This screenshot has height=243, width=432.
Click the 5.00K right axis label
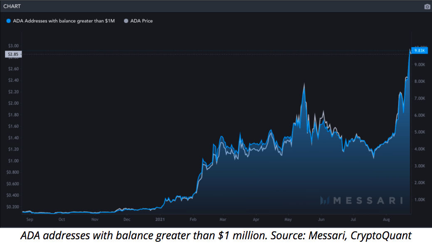(x=419, y=132)
